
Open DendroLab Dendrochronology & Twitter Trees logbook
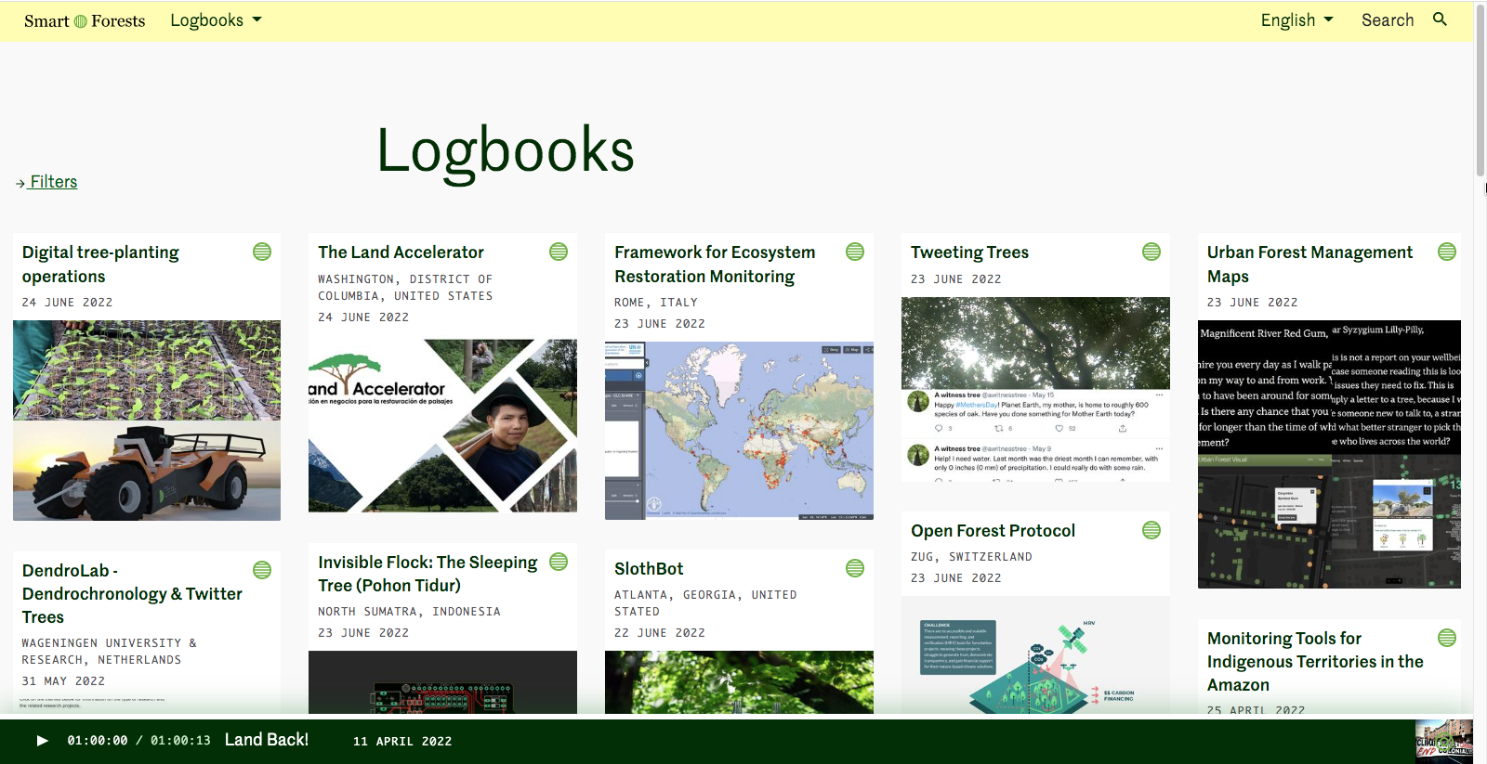tap(132, 593)
